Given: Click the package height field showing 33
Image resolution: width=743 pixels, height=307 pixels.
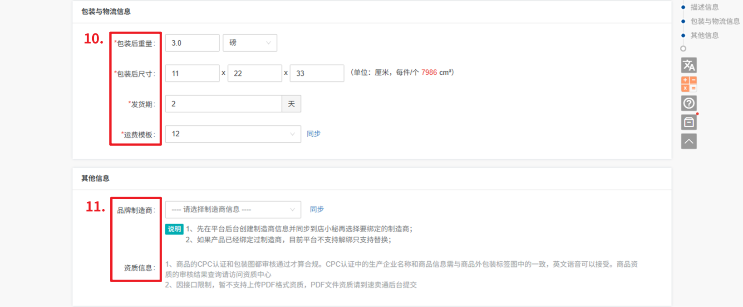Looking at the screenshot, I should pyautogui.click(x=317, y=73).
